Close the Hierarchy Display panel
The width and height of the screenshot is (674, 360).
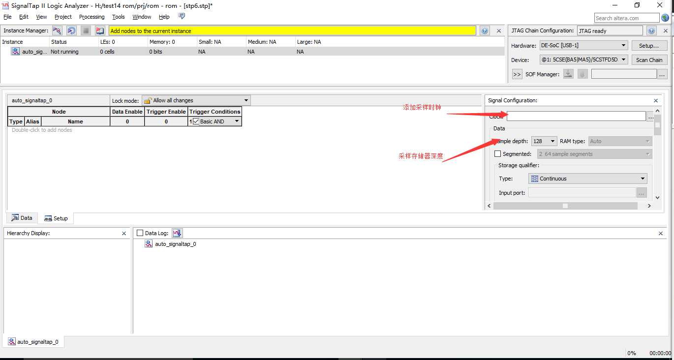tap(124, 233)
